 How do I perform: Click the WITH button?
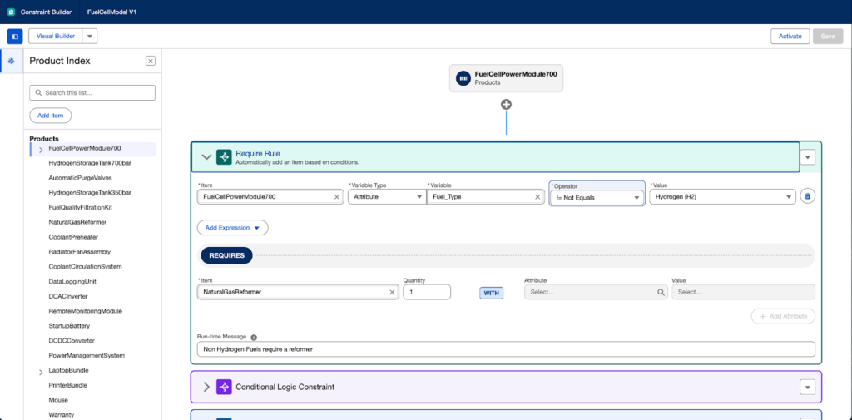pyautogui.click(x=491, y=293)
